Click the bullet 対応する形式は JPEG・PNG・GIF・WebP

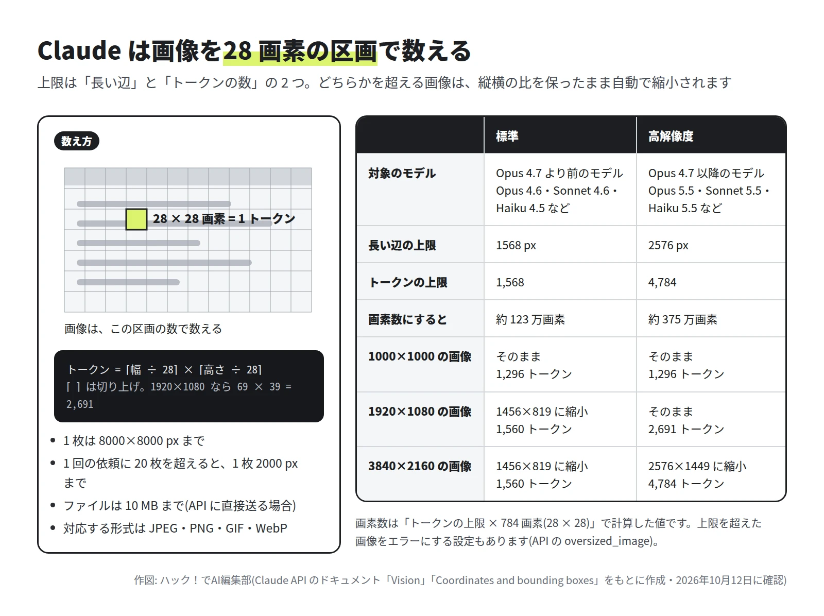(x=176, y=528)
